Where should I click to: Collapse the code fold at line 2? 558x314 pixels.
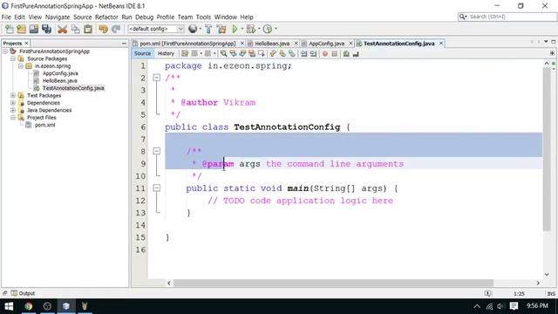pos(157,78)
